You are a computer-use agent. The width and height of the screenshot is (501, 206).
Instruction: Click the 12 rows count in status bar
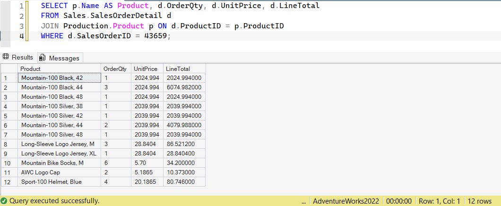[480, 201]
